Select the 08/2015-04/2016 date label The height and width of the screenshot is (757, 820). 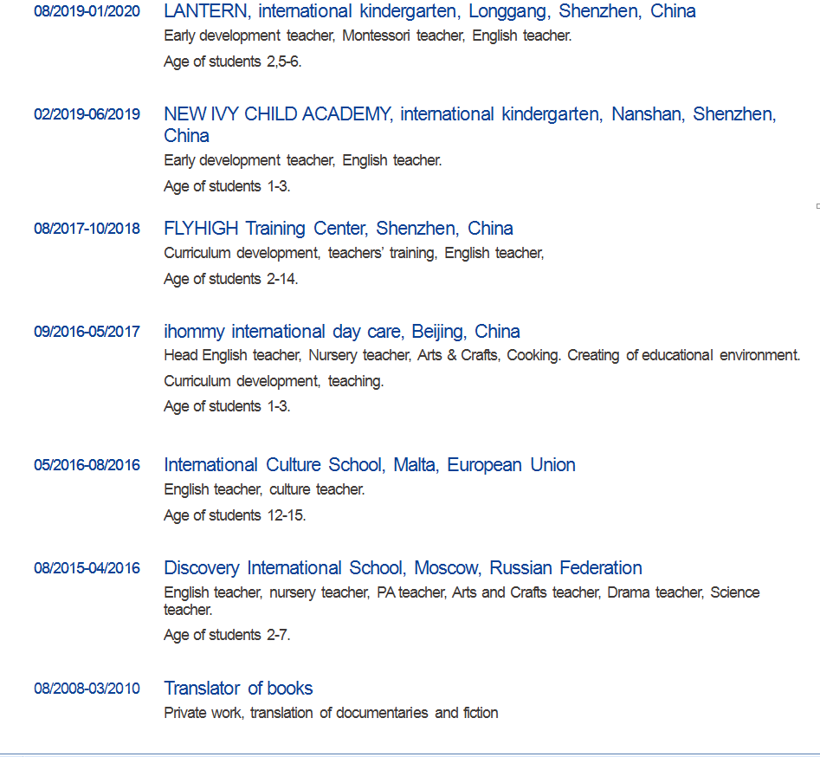[x=87, y=568]
